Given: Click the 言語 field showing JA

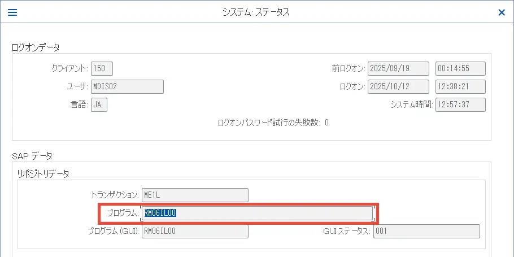Looking at the screenshot, I should point(99,104).
